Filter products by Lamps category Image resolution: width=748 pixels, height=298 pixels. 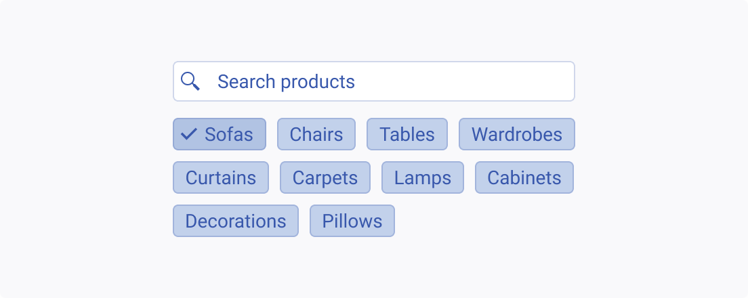(x=423, y=177)
